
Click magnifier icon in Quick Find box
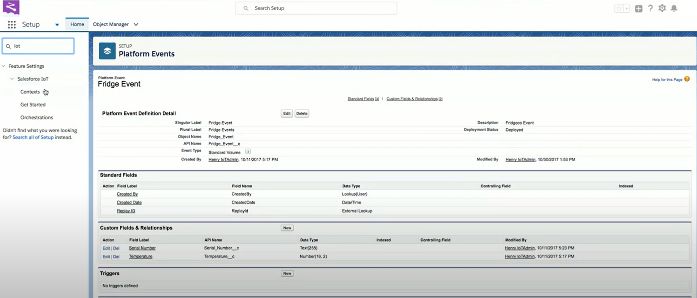[8, 46]
